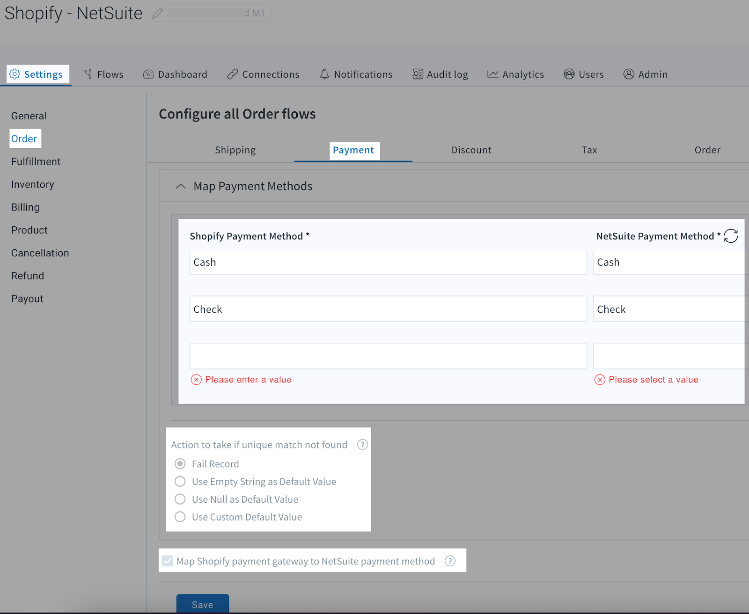Switch to the Shipping tab
The width and height of the screenshot is (749, 614).
click(x=235, y=150)
